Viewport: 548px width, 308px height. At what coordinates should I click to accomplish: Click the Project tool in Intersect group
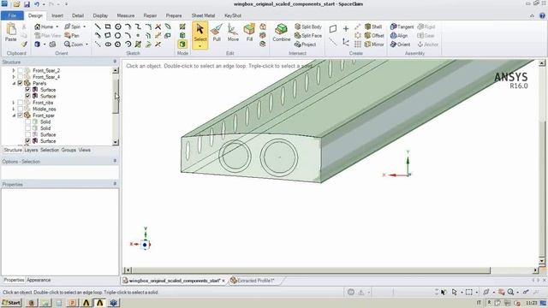[305, 44]
